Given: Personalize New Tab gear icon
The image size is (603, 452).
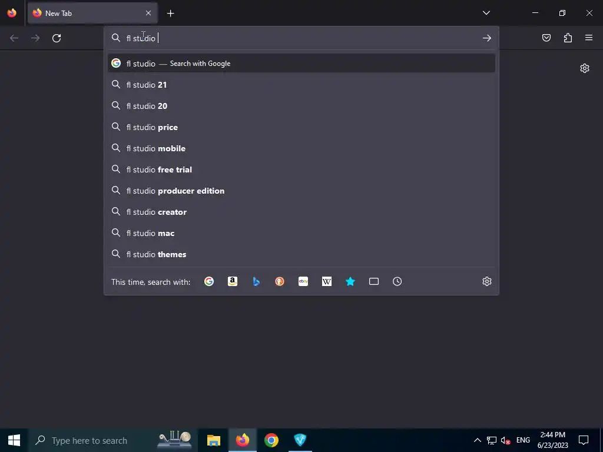Looking at the screenshot, I should tap(585, 68).
